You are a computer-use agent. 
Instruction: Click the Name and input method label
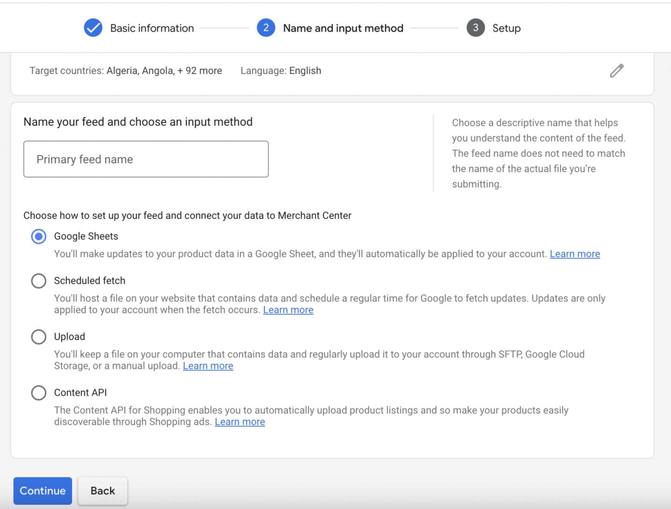343,28
